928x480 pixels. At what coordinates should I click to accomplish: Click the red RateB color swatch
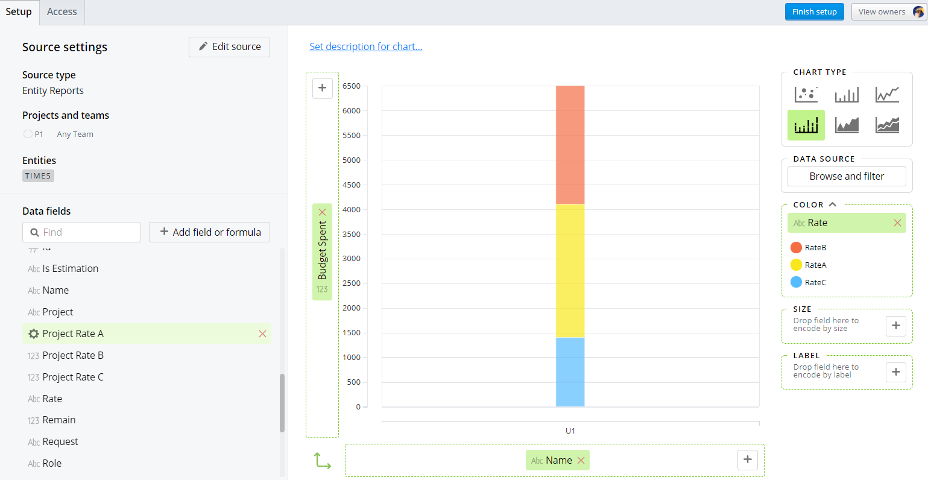coord(795,247)
